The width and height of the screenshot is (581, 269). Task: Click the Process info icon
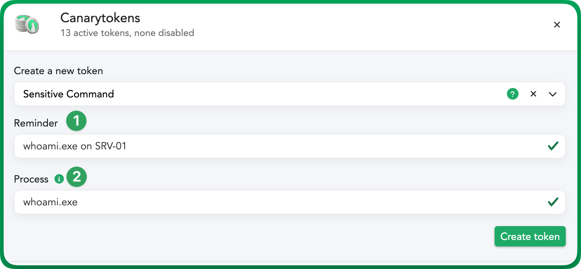(59, 179)
